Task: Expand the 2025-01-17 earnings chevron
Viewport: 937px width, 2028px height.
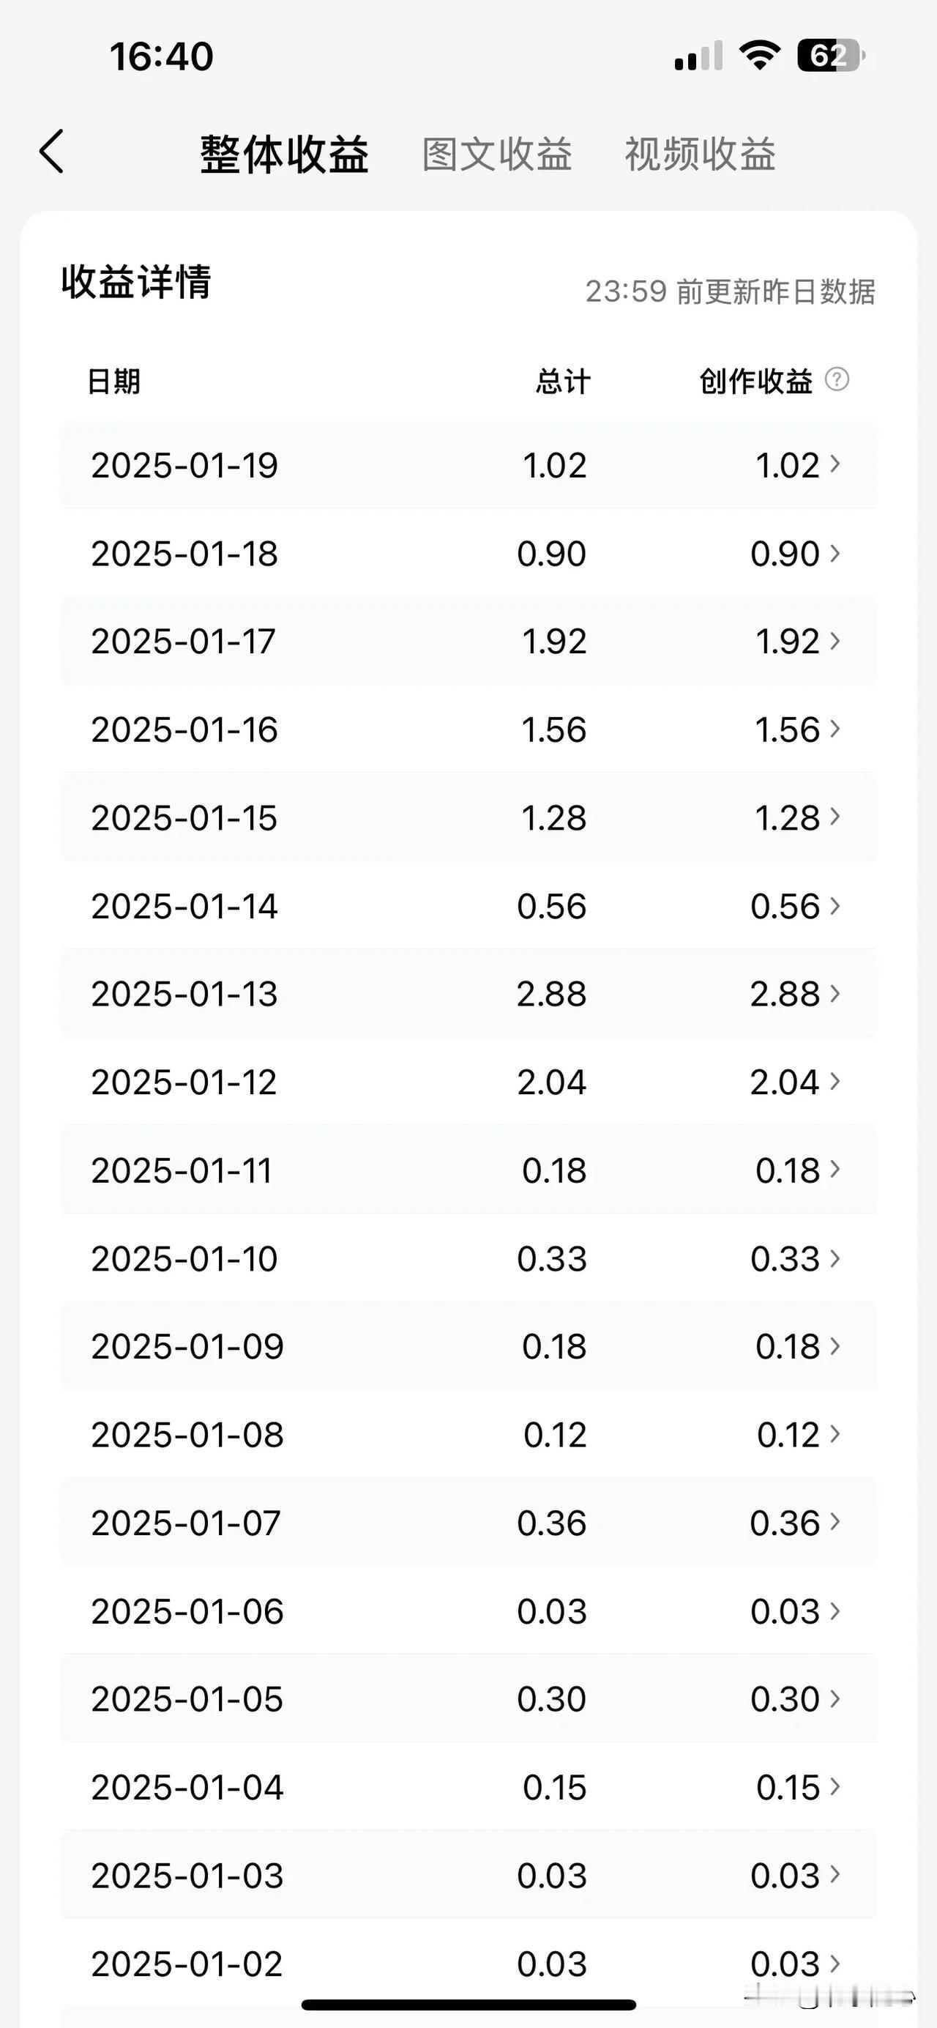Action: [x=835, y=641]
